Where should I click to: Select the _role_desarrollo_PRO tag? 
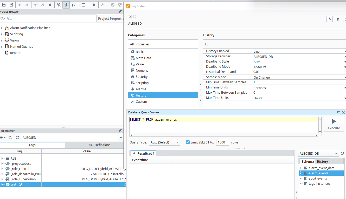click(26, 174)
